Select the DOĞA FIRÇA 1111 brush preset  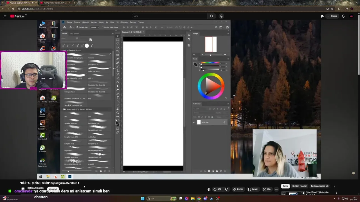coord(99,69)
